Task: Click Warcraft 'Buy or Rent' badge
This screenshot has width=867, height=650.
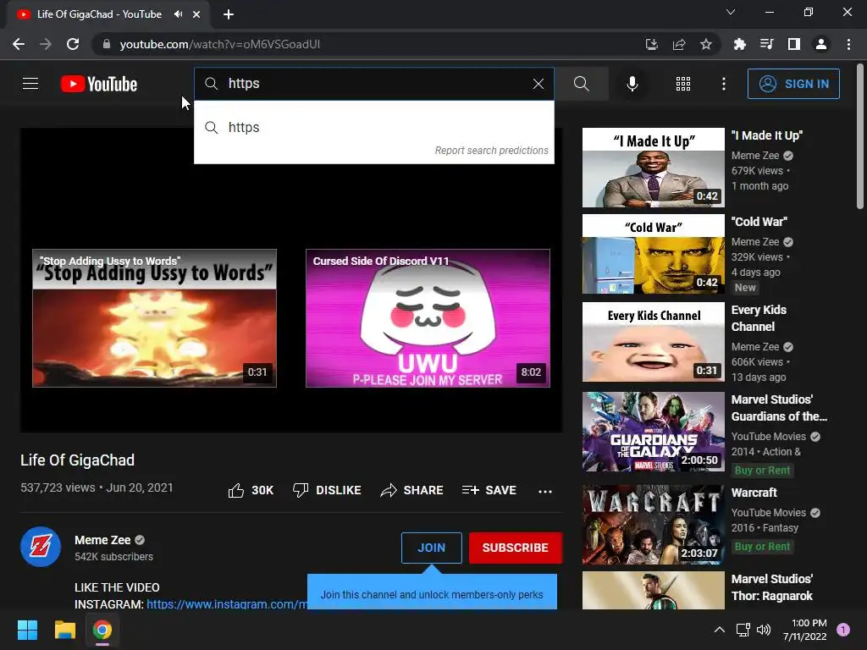Action: pos(763,546)
